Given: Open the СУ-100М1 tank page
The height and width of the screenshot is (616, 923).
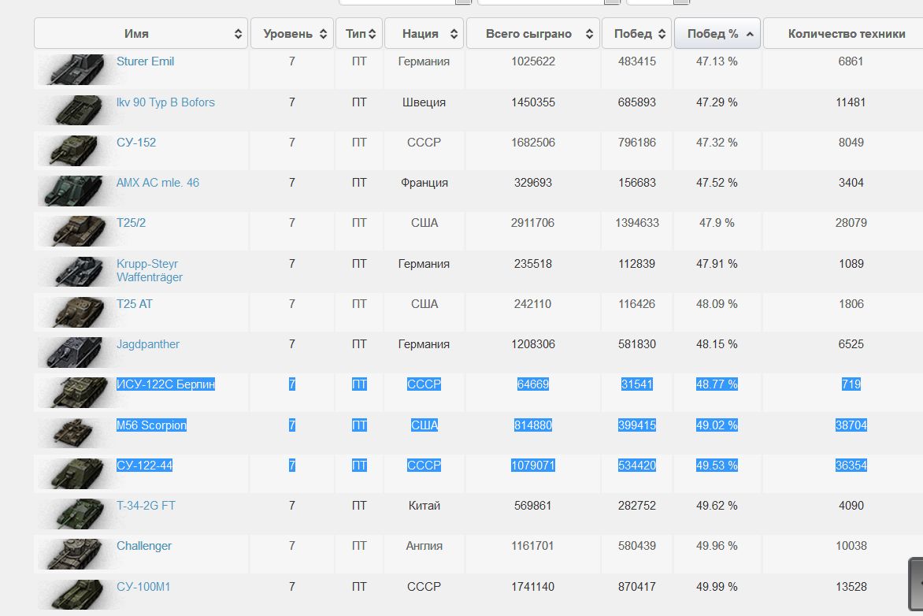Looking at the screenshot, I should pos(143,587).
